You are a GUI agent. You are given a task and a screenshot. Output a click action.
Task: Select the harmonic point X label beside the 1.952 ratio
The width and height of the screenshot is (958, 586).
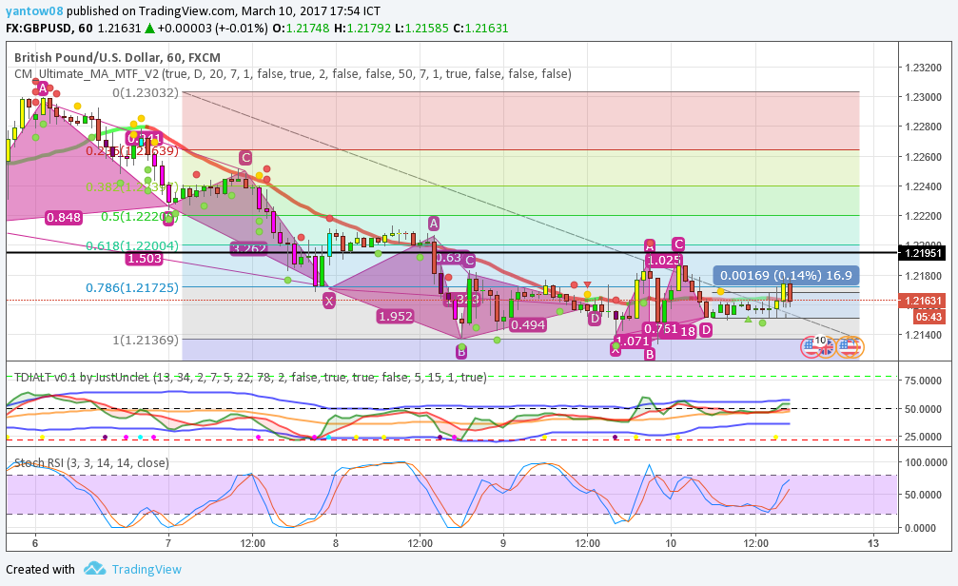[329, 300]
